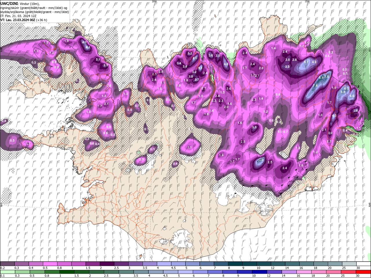Screen dimensions: 371x278
Task: Click the '15W' longitude label
Action: click(307, 1)
